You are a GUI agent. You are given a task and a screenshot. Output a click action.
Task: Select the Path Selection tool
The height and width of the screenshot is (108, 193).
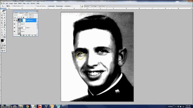[x=2, y=30]
